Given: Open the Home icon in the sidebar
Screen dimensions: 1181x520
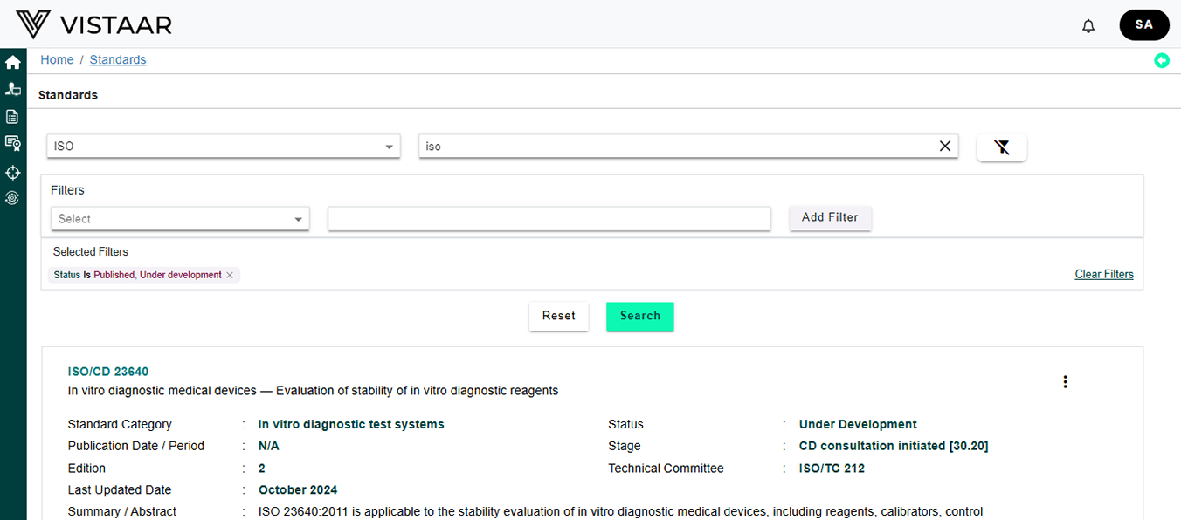Looking at the screenshot, I should (x=13, y=63).
